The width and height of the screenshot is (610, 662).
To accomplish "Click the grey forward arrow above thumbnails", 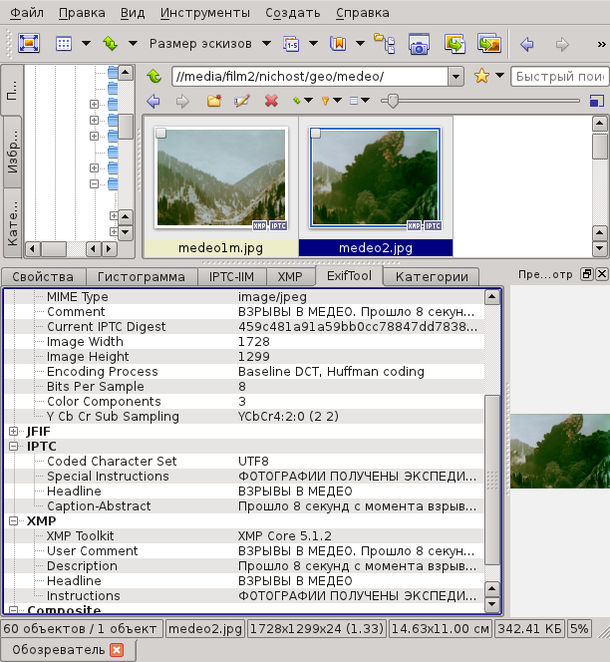I will click(x=182, y=101).
